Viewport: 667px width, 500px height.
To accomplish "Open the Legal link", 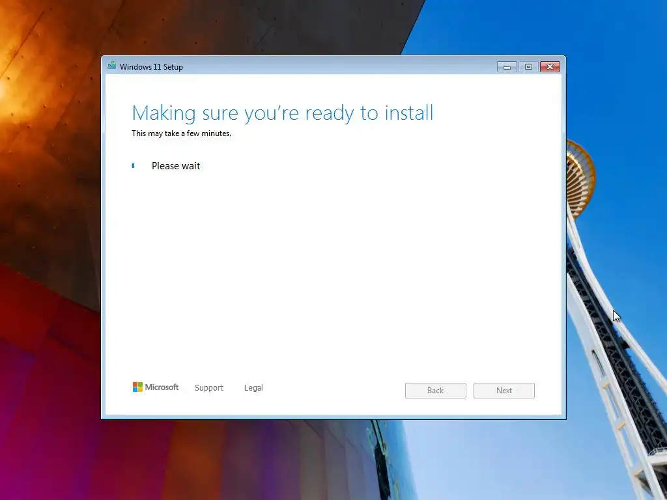I will point(253,388).
